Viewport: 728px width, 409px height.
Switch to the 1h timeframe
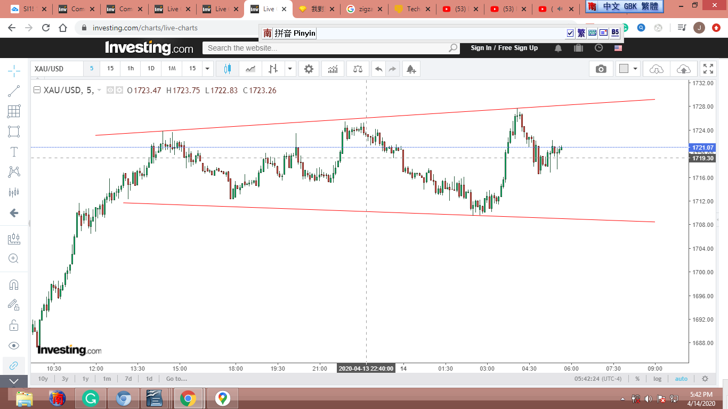point(131,69)
